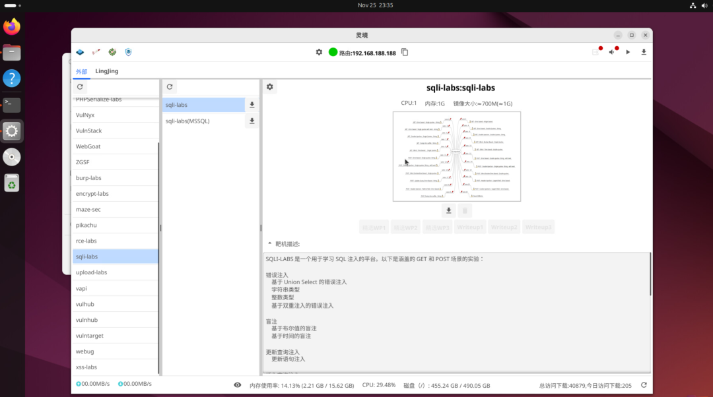Select the sqli-labs entry in the image list
The image size is (713, 397).
click(204, 105)
